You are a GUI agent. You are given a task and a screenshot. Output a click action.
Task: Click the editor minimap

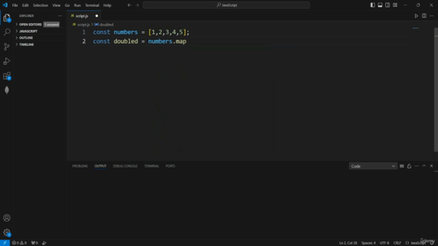tap(415, 28)
